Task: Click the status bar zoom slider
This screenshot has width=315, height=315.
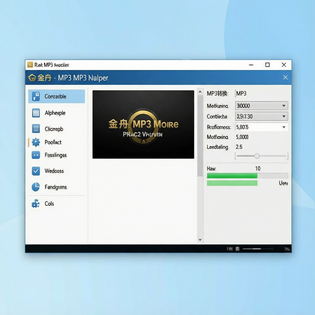Action: pyautogui.click(x=258, y=249)
